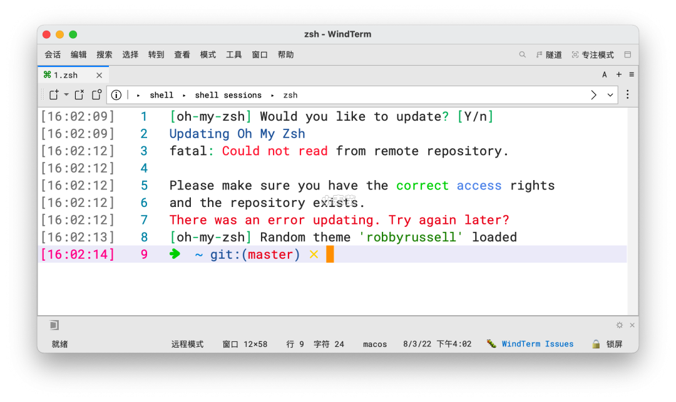Open the 隧道 tunnel panel

549,55
